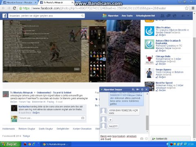The image size is (196, 147).
Task: Click Geliştiriciler footer link
Action: 63,129
